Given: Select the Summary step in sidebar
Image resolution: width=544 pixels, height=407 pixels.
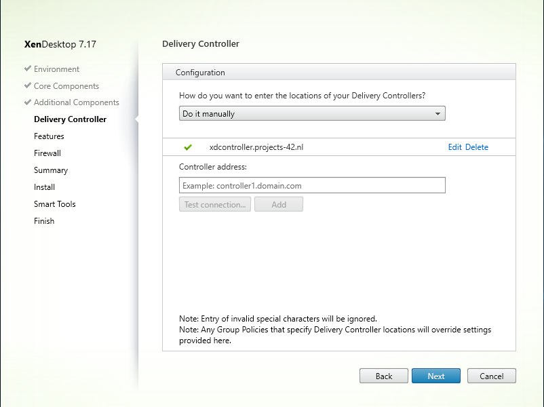Looking at the screenshot, I should point(51,170).
